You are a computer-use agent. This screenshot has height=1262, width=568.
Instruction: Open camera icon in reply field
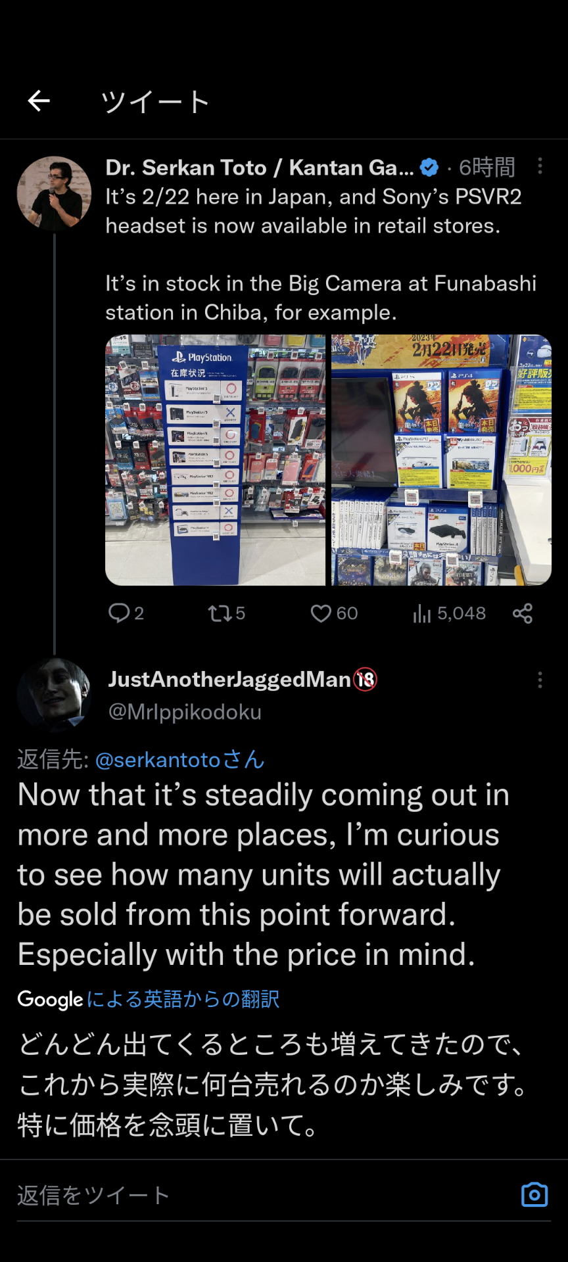tap(534, 1194)
